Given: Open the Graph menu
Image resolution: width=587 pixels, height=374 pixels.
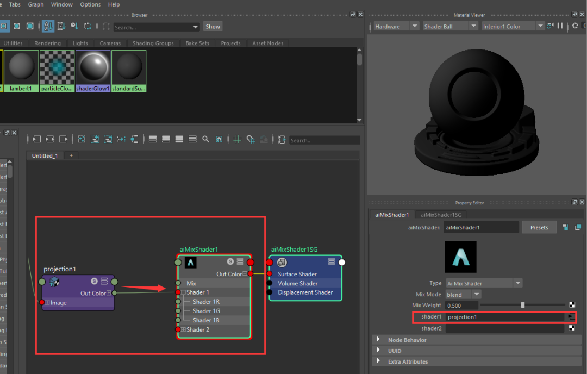Looking at the screenshot, I should [x=36, y=4].
